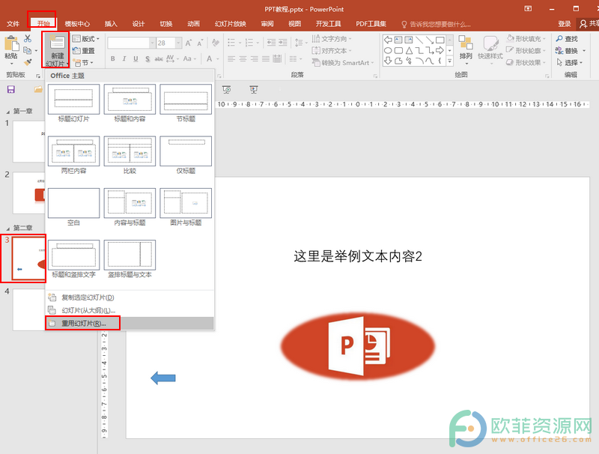Choose 重用幻灯片(R)... from the menu
This screenshot has width=599, height=454.
coord(130,324)
